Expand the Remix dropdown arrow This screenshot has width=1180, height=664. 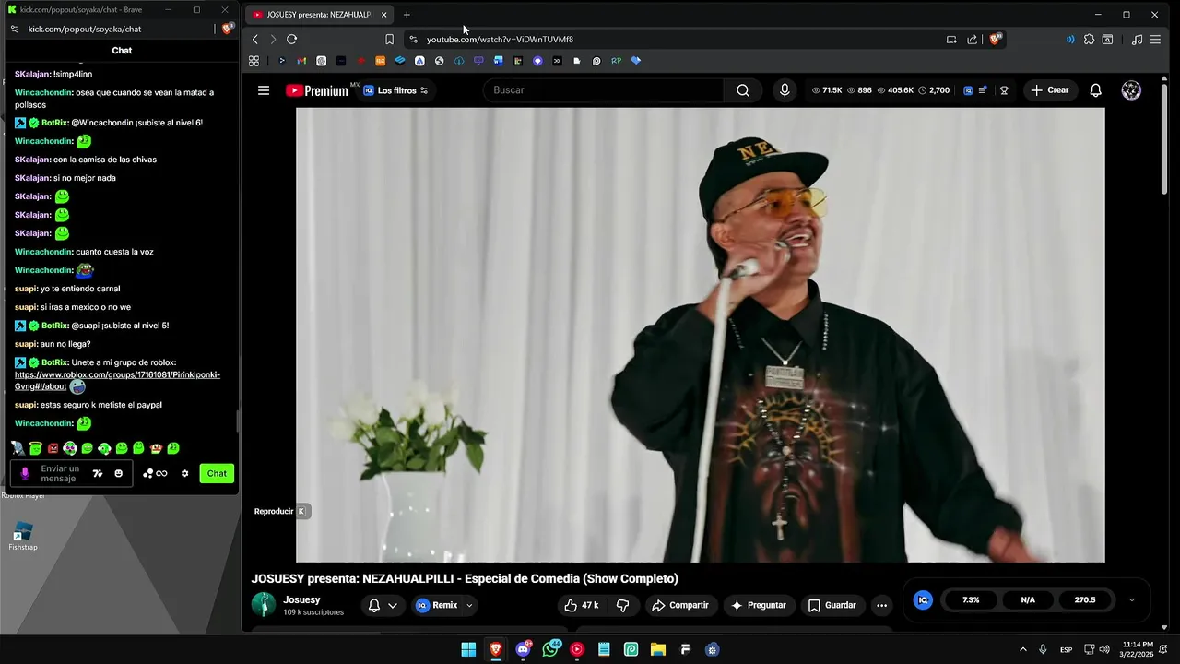click(x=469, y=605)
